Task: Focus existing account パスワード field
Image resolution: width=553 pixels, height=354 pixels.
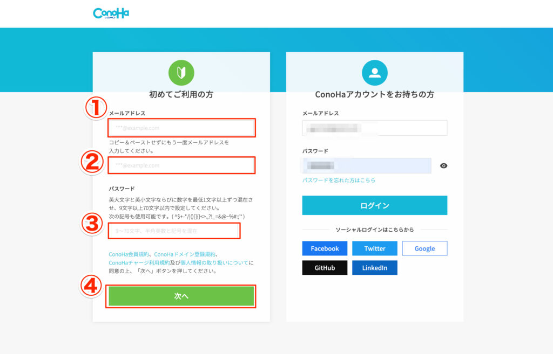Action: tap(367, 165)
